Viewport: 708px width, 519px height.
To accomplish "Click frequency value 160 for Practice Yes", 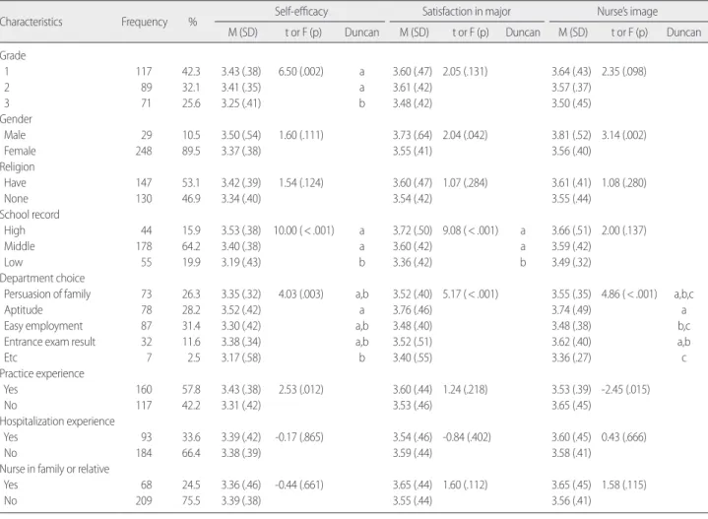I will tap(144, 389).
